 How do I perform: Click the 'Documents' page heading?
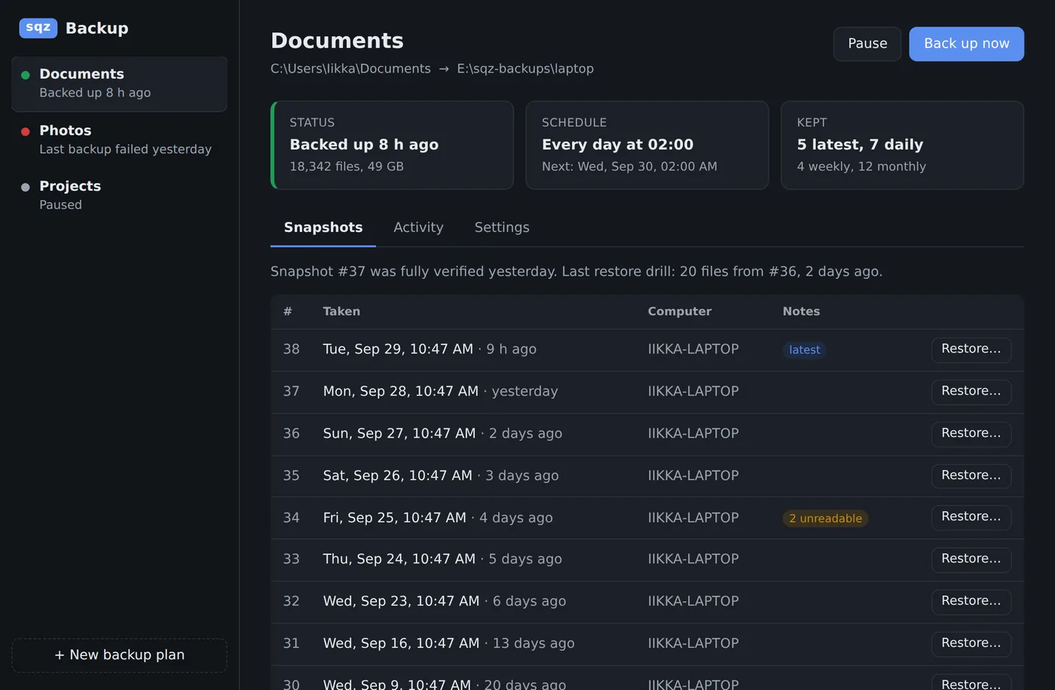337,41
